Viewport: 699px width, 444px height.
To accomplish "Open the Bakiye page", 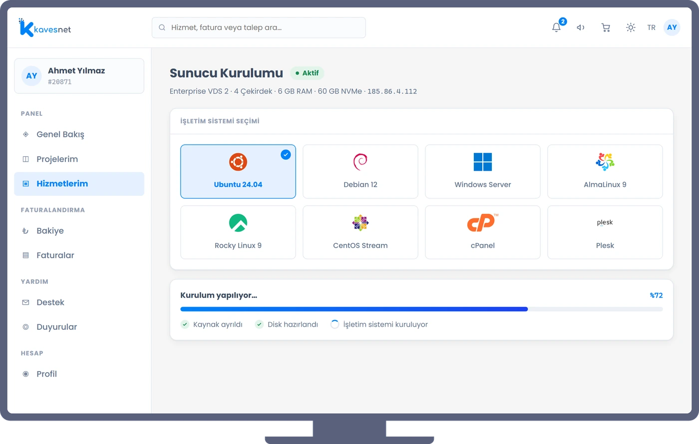I will (x=79, y=231).
